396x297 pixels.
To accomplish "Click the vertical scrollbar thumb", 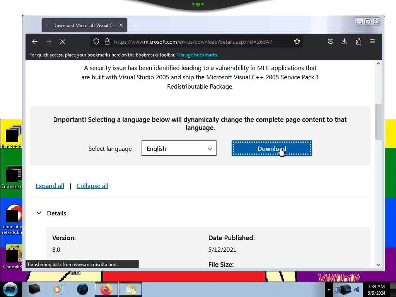I will 378,122.
